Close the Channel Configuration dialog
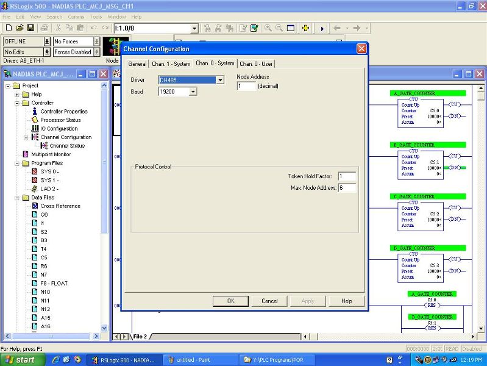Viewport: 487px width, 366px height. point(361,49)
